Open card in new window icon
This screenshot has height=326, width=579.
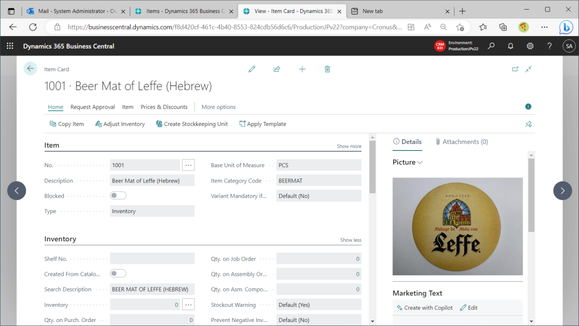coord(515,69)
